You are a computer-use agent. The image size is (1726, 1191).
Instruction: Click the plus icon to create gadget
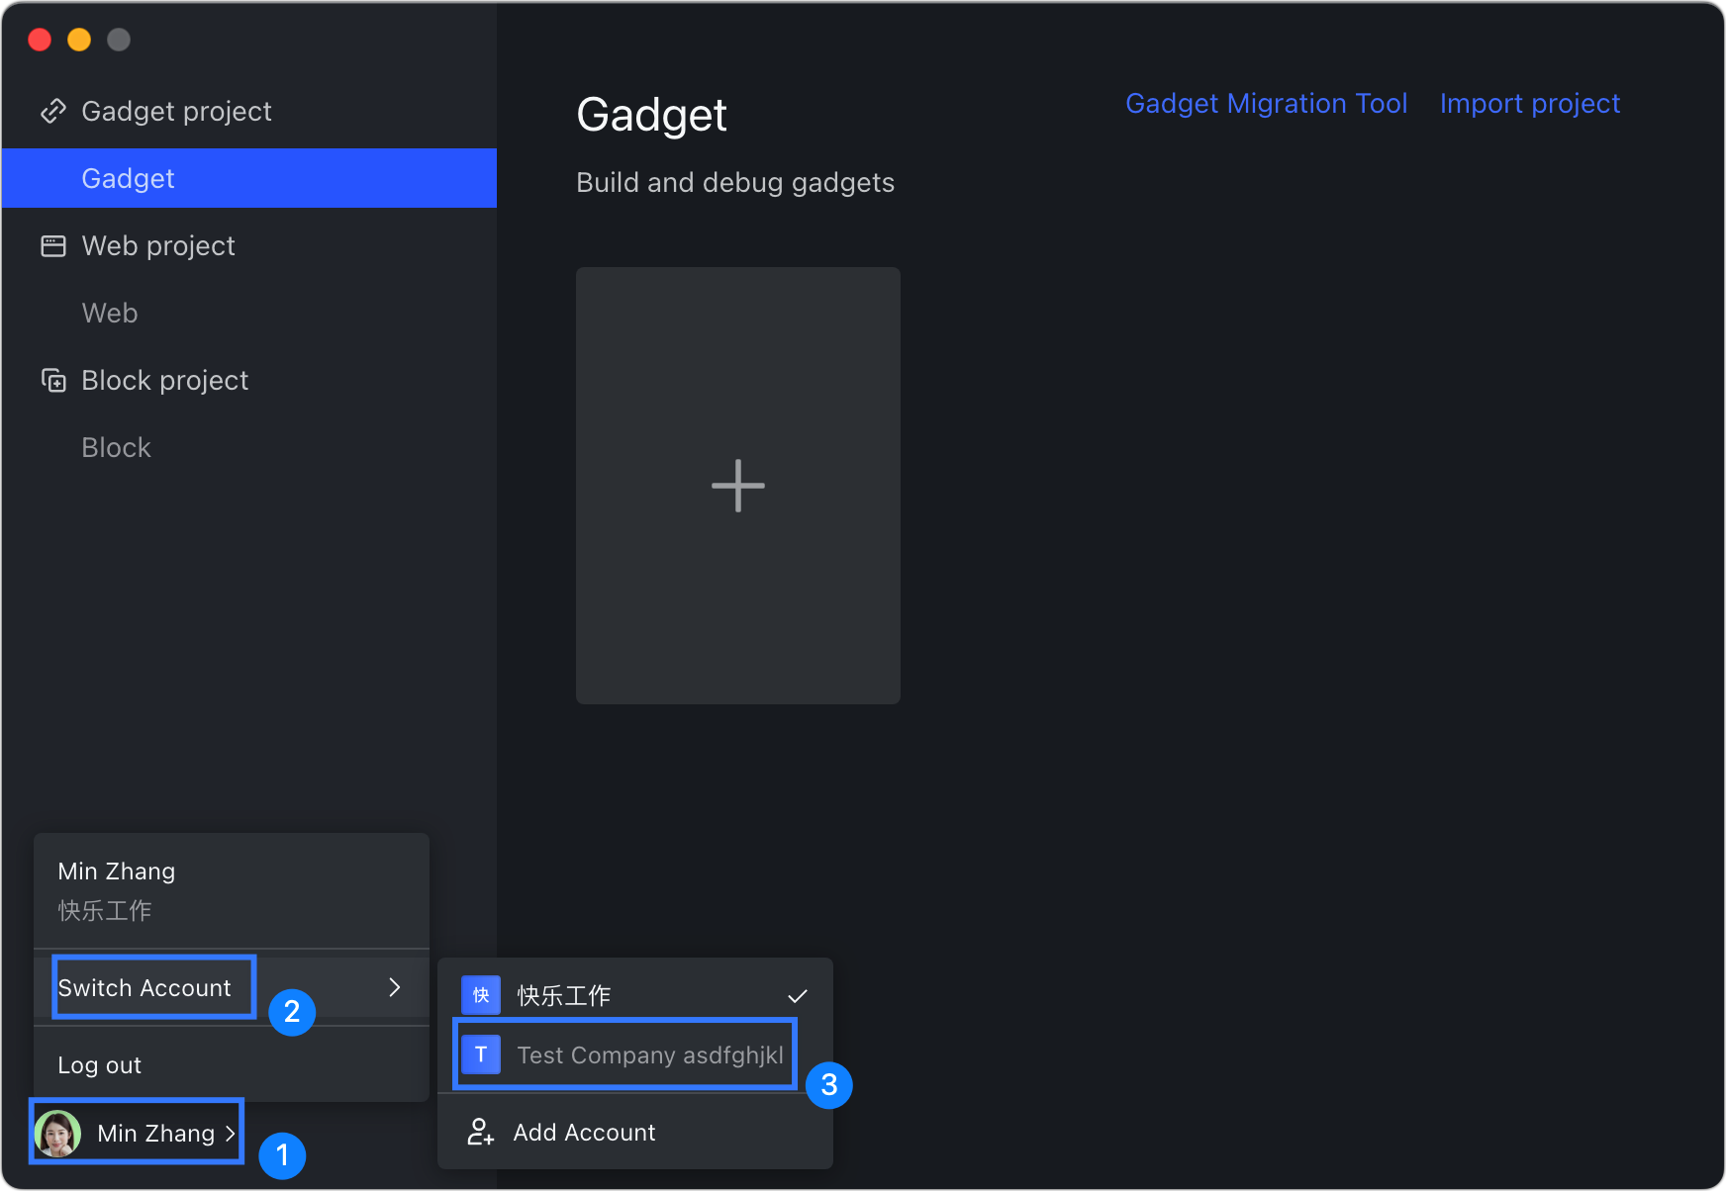[x=737, y=486]
